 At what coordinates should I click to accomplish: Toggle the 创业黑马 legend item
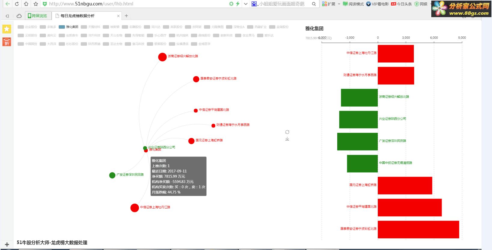pos(245,35)
